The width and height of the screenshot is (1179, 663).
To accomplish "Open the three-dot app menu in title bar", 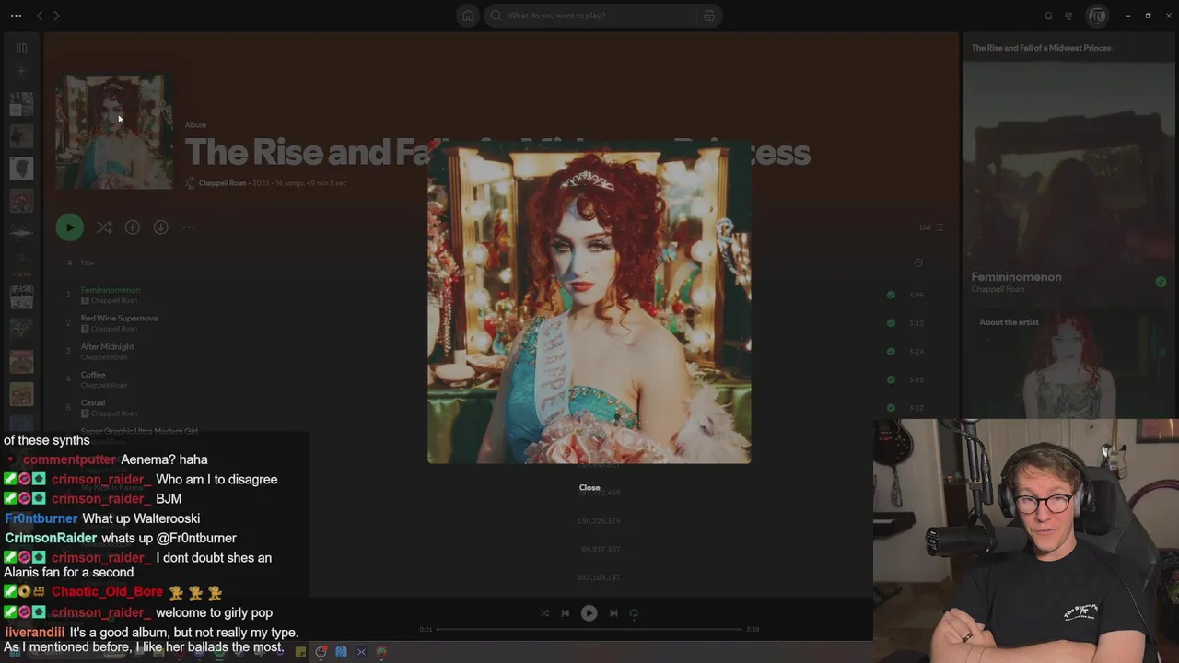I will 16,16.
